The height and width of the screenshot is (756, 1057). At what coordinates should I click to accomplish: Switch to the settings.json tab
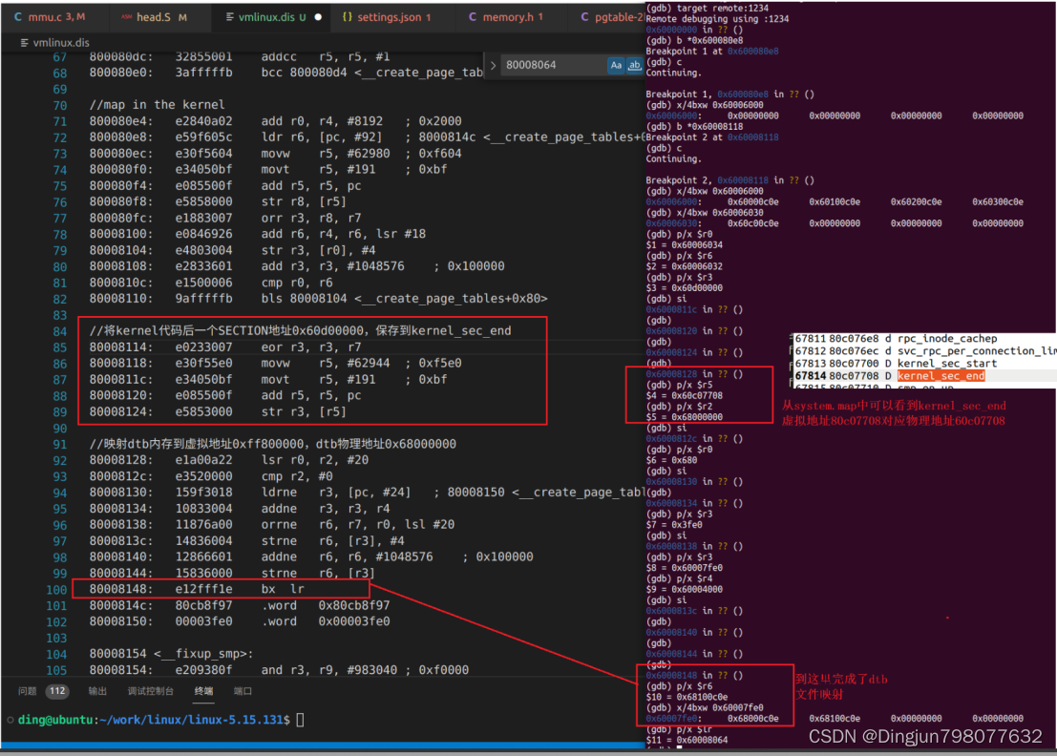tap(393, 16)
